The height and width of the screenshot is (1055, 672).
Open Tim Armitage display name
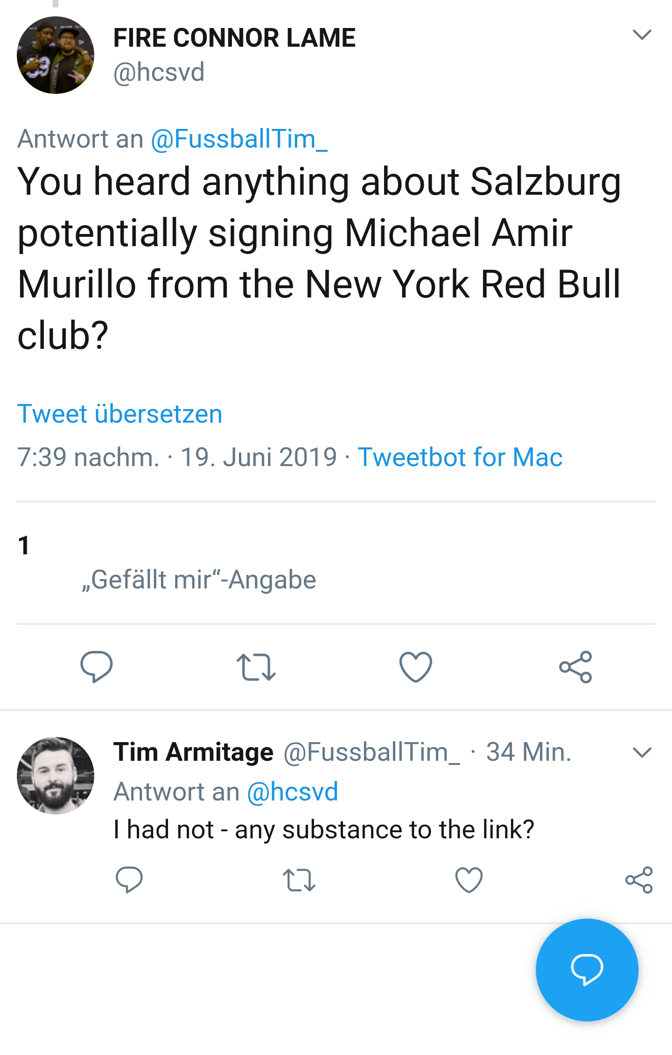click(x=193, y=752)
